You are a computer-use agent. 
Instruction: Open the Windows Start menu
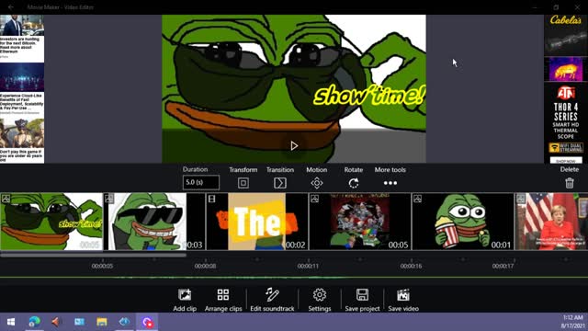click(x=11, y=322)
